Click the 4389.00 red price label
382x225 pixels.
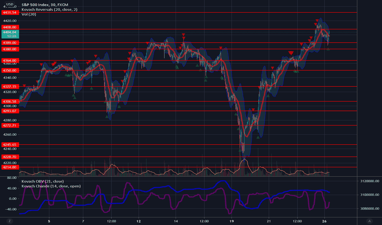tap(10, 43)
